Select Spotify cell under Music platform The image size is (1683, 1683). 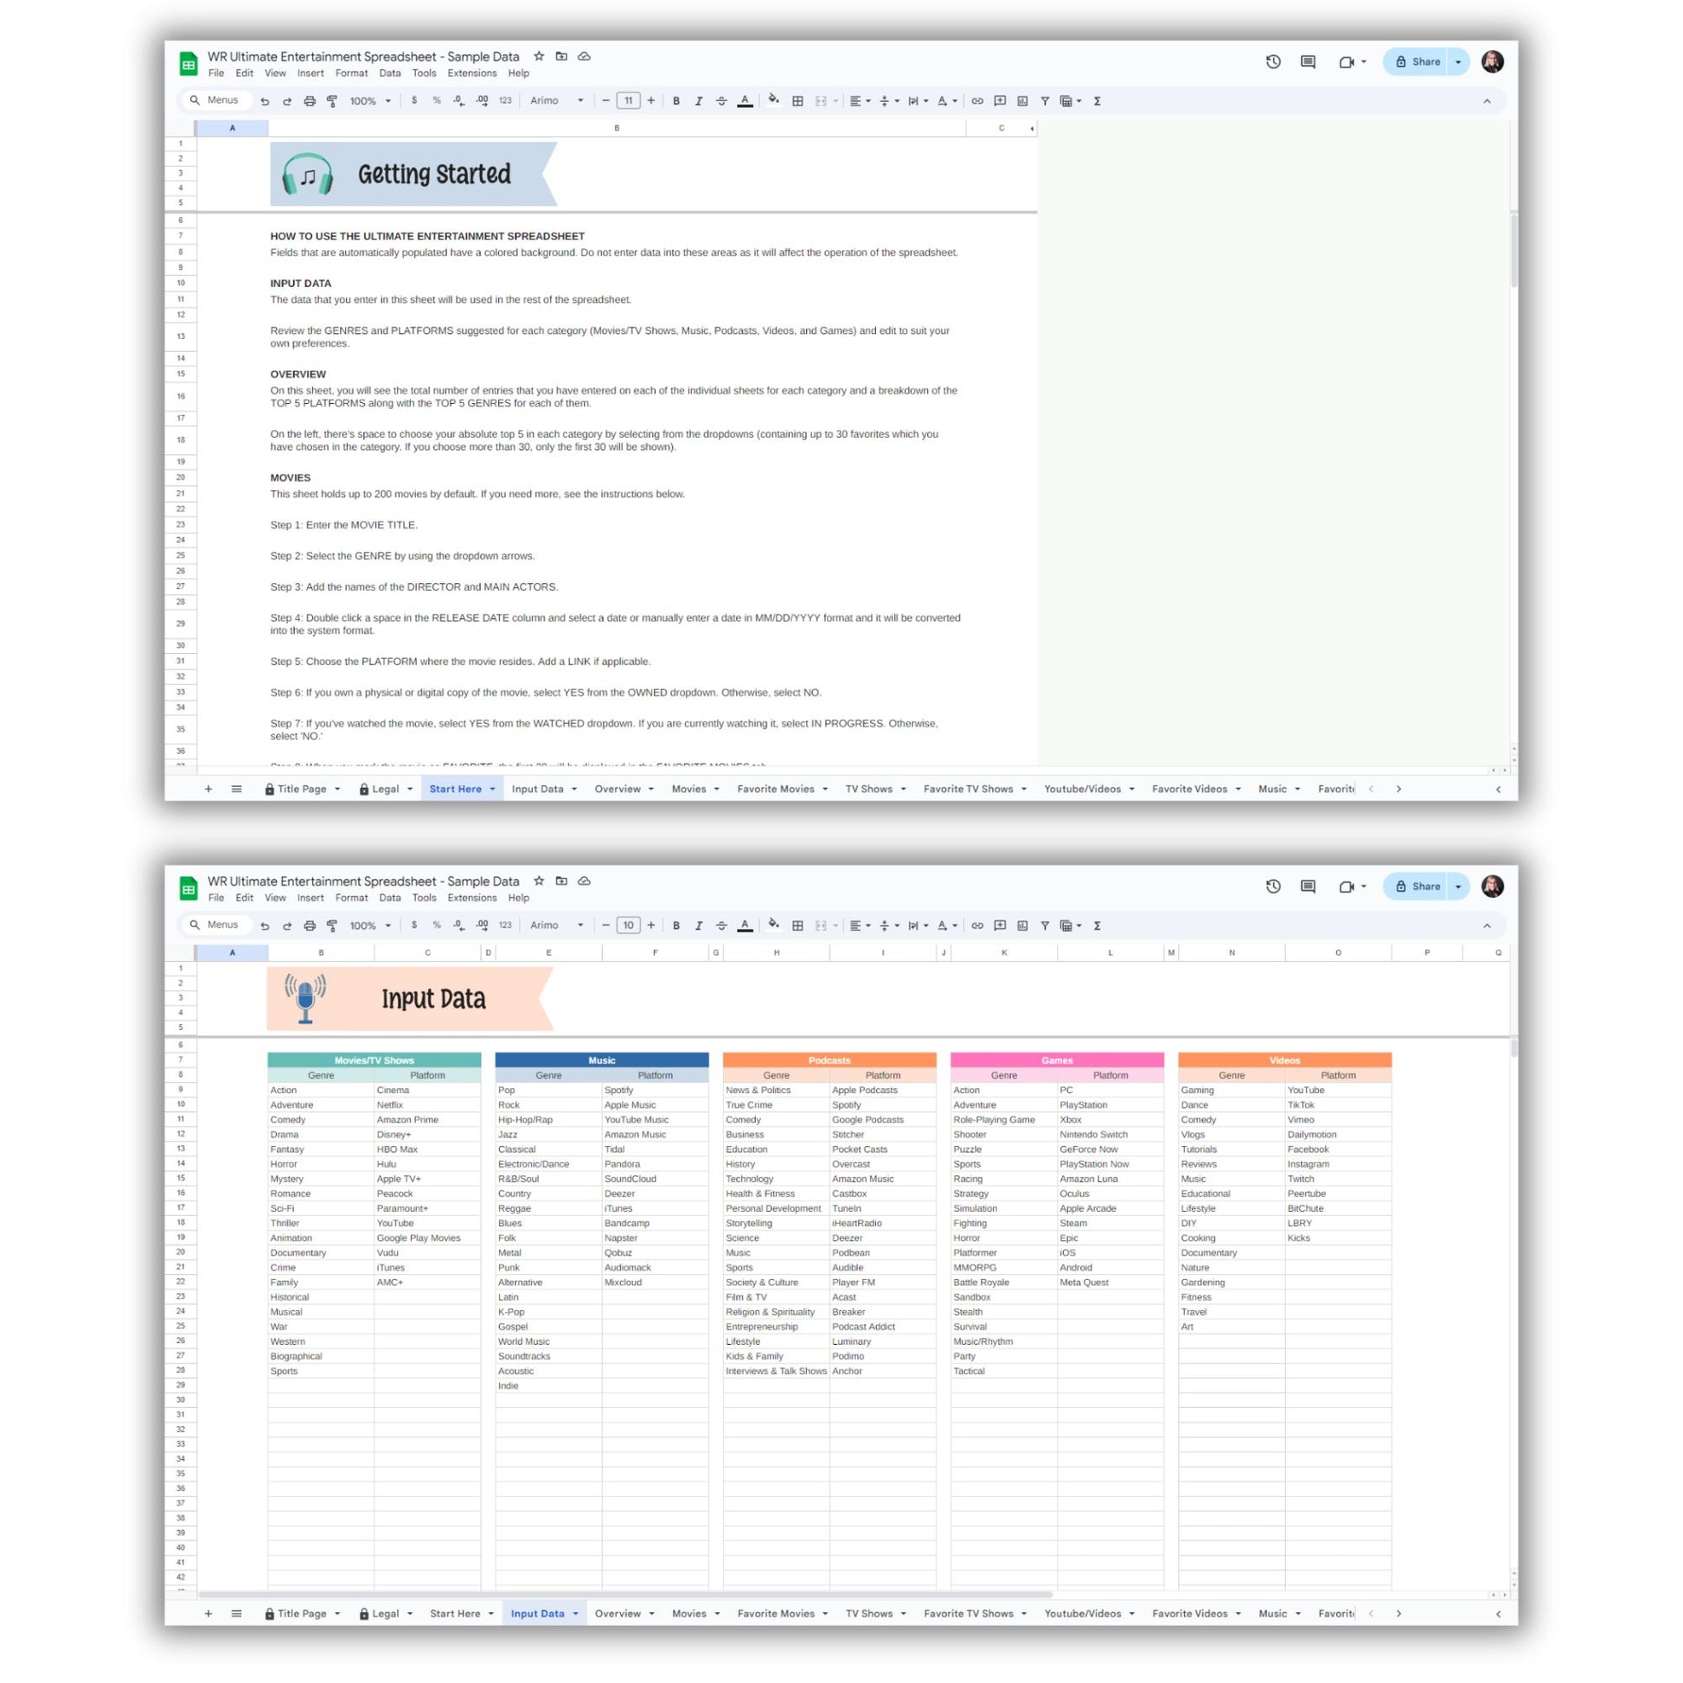click(x=655, y=1090)
